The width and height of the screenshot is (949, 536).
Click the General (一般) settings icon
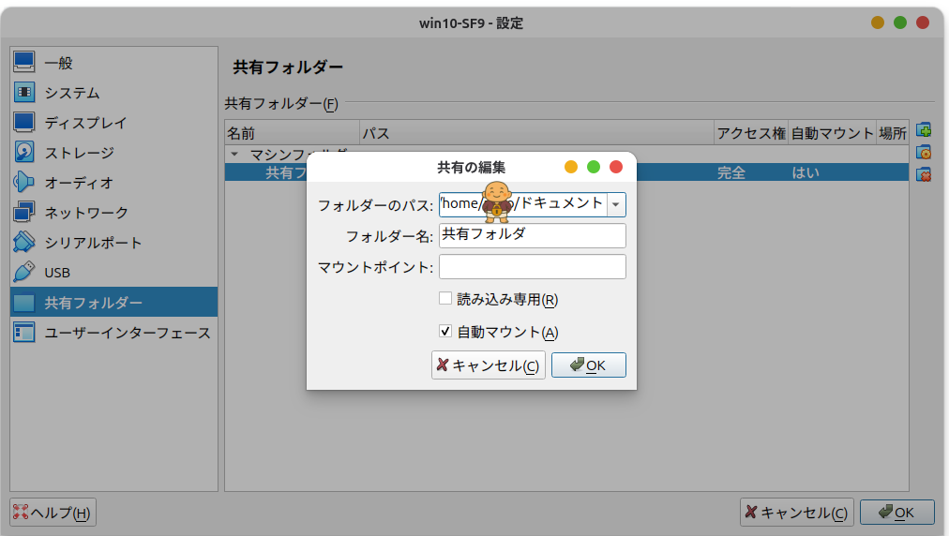24,63
